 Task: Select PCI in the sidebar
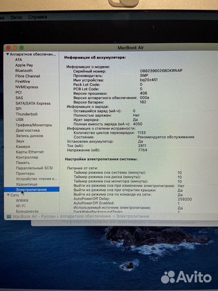click(x=18, y=92)
